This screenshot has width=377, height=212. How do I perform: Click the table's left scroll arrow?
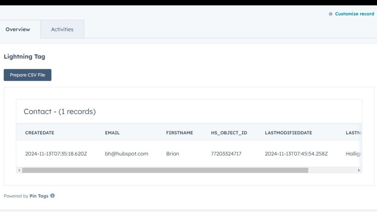[x=19, y=170]
